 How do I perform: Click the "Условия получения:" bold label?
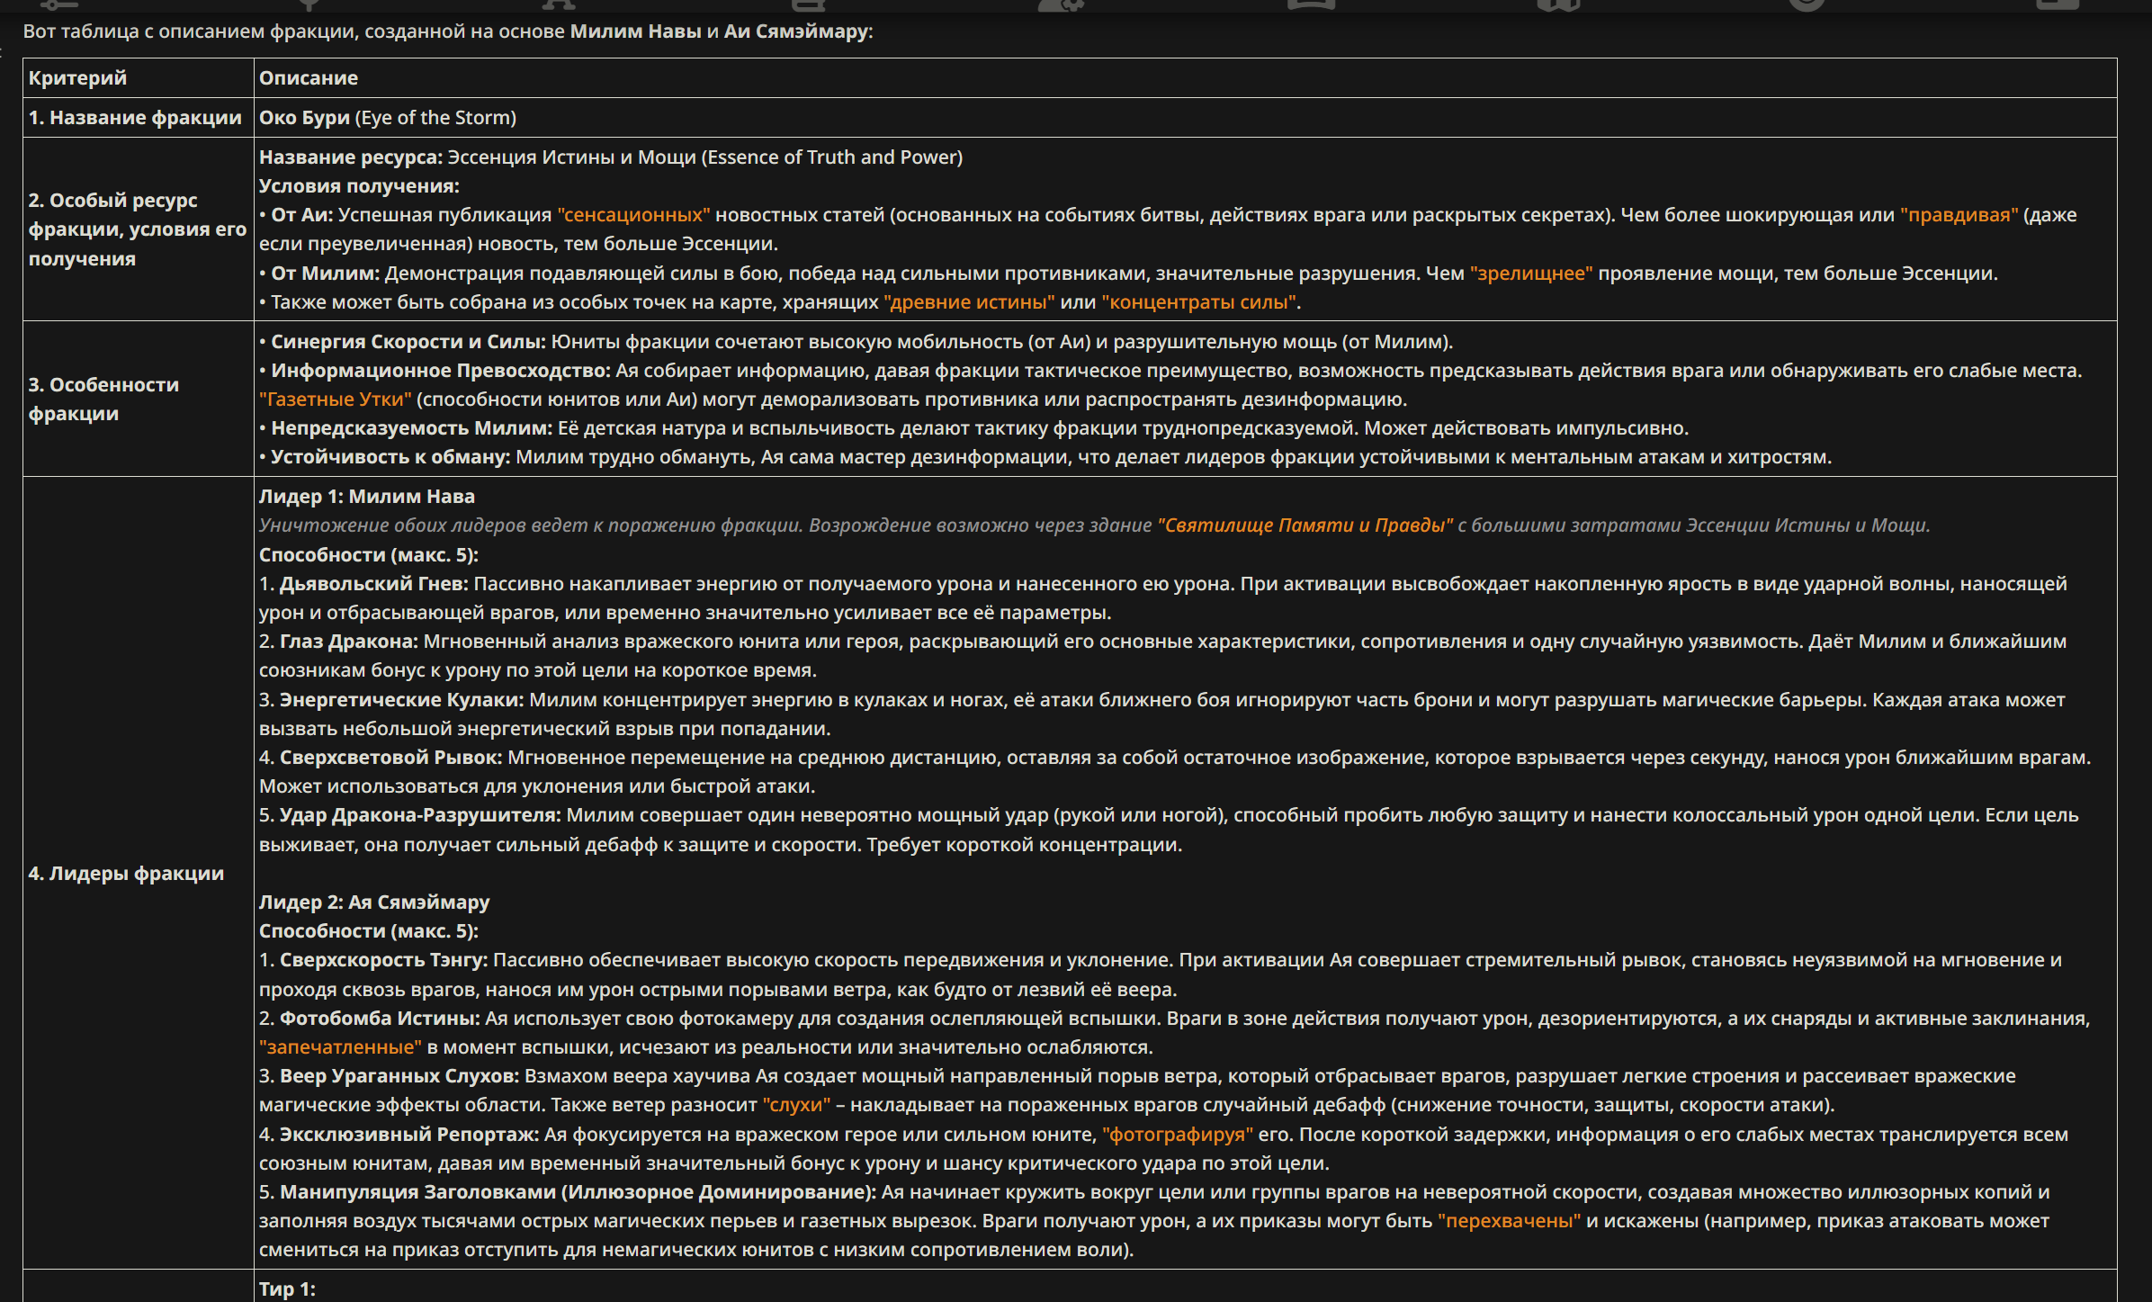(x=359, y=186)
